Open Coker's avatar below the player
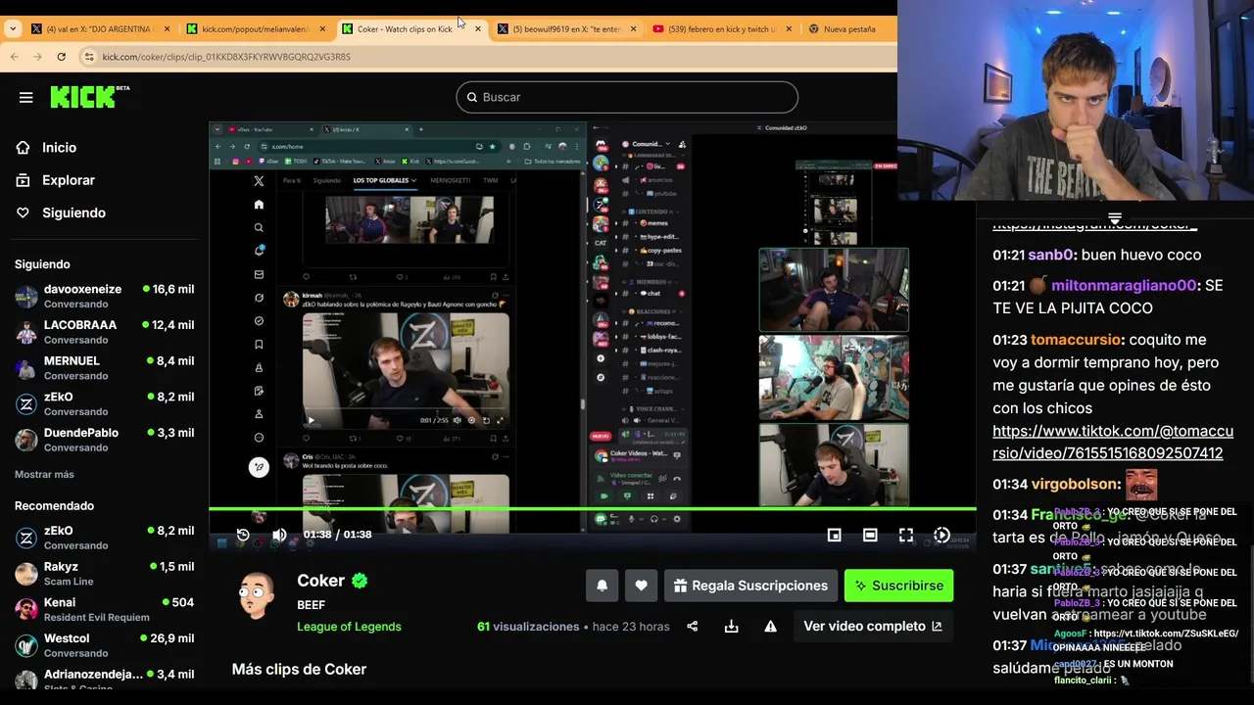The height and width of the screenshot is (705, 1254). (257, 594)
